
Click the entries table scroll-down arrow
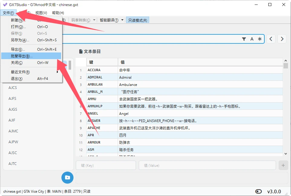[286, 153]
